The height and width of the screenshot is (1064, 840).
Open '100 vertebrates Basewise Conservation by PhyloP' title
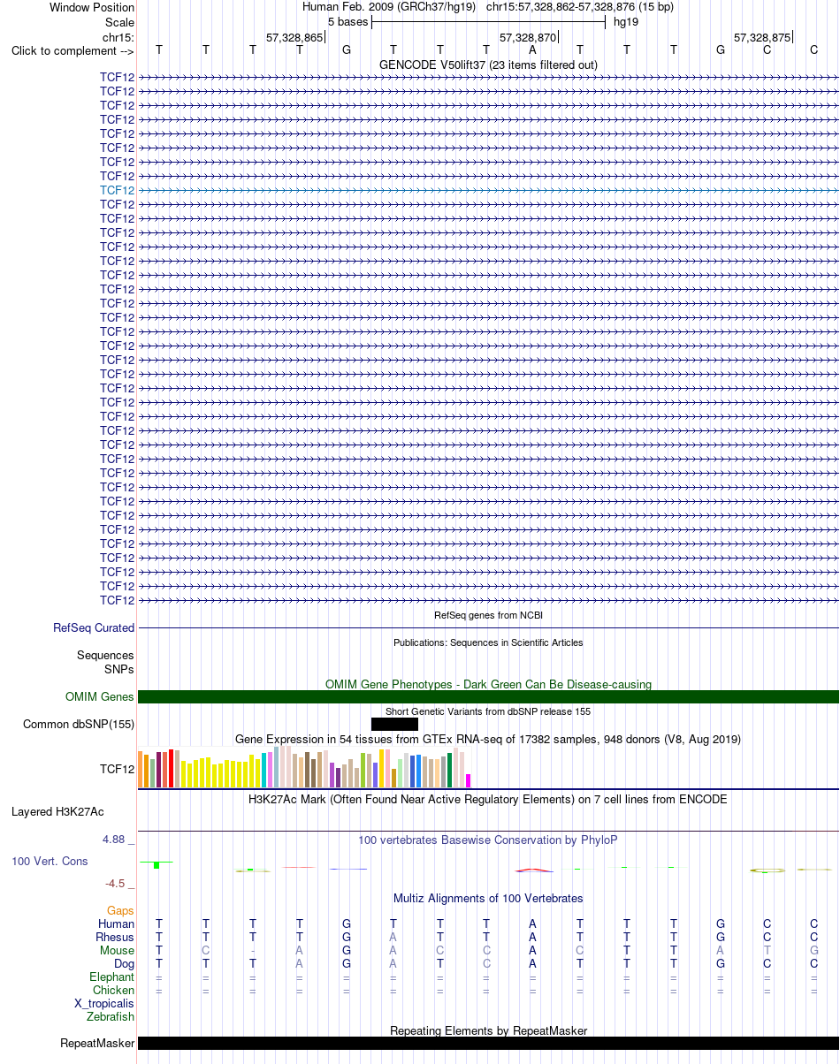(x=488, y=840)
